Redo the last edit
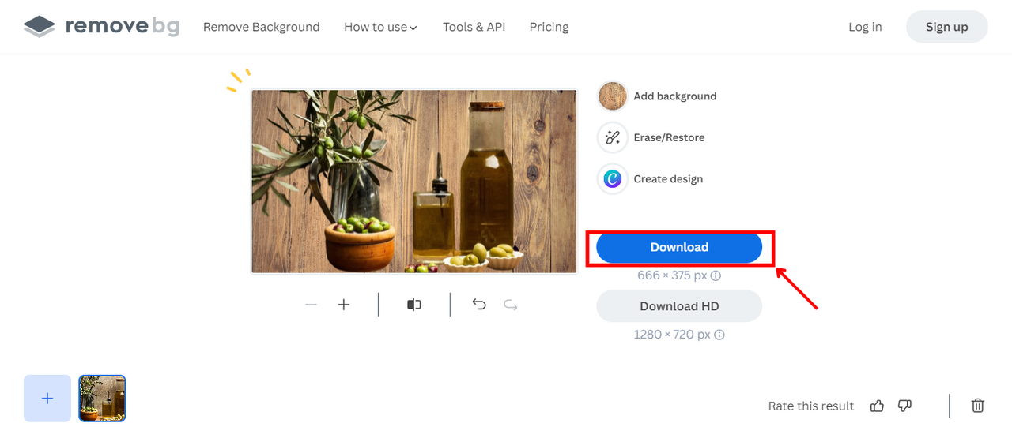The height and width of the screenshot is (442, 1012). (511, 305)
